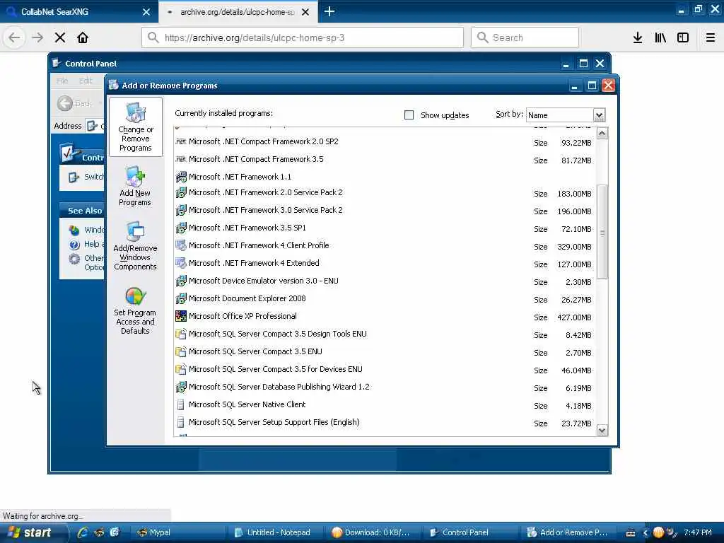Click icon of Microsoft .NET Compact Framework 3.5
Viewport: 724px width, 543px height.
[x=181, y=159]
